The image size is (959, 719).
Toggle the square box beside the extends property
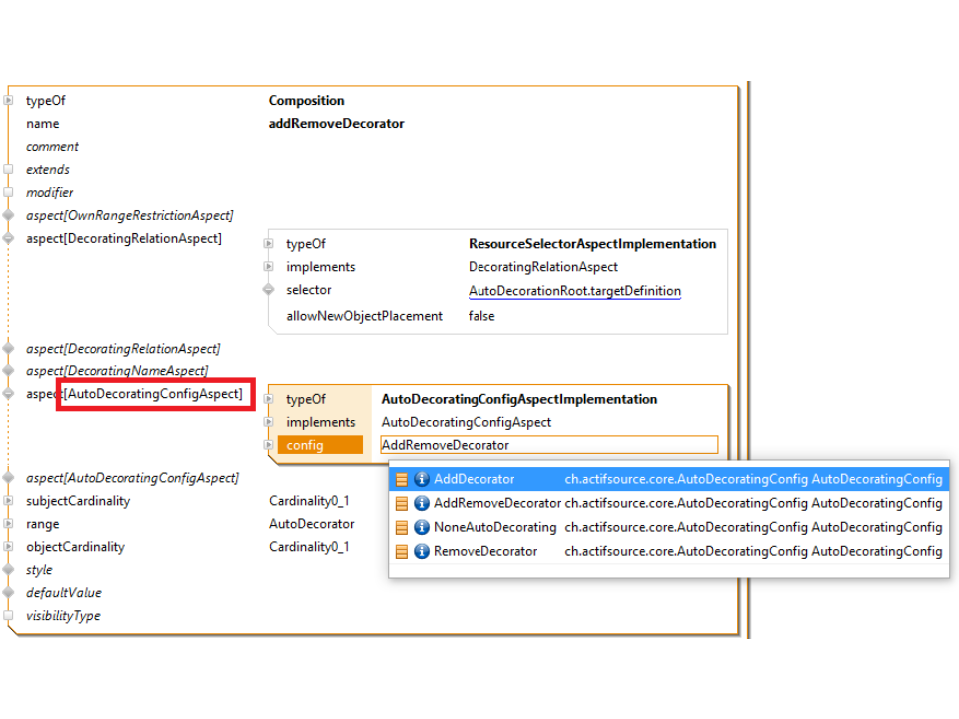coord(11,169)
